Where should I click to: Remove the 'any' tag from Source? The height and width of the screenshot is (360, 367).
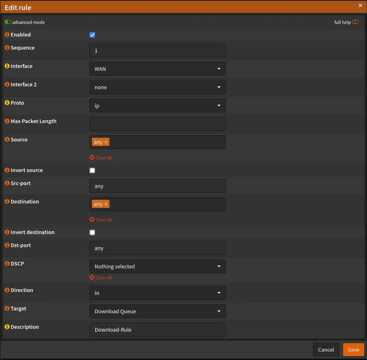(x=106, y=142)
